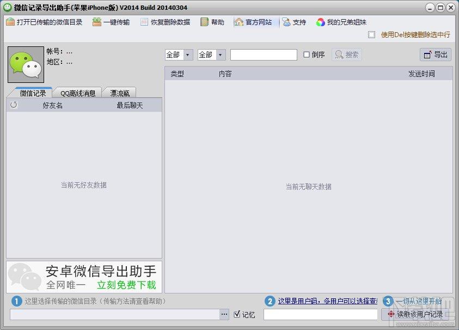The image size is (459, 330).
Task: Click the WeChat avatar picture
Action: coord(26,64)
